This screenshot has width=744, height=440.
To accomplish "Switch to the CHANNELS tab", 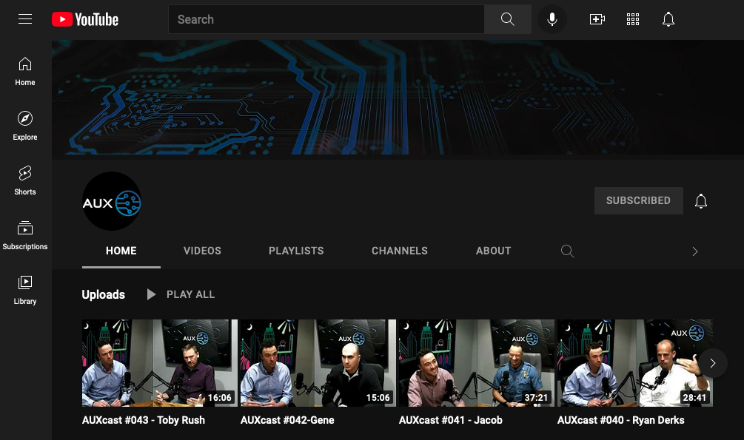I will click(x=400, y=251).
